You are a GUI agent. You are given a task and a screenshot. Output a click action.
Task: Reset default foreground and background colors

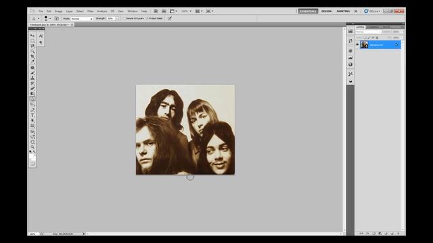[x=30, y=152]
